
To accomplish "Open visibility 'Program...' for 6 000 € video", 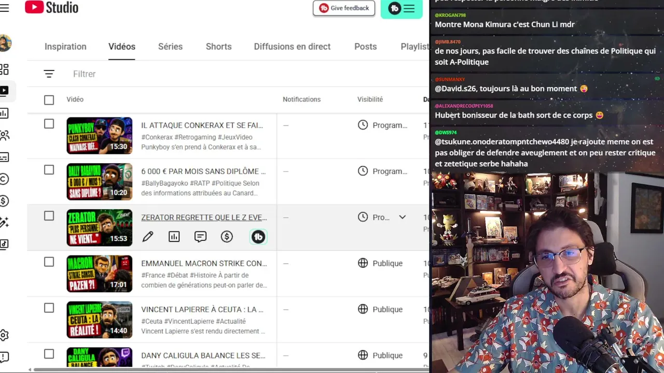I will coord(390,171).
